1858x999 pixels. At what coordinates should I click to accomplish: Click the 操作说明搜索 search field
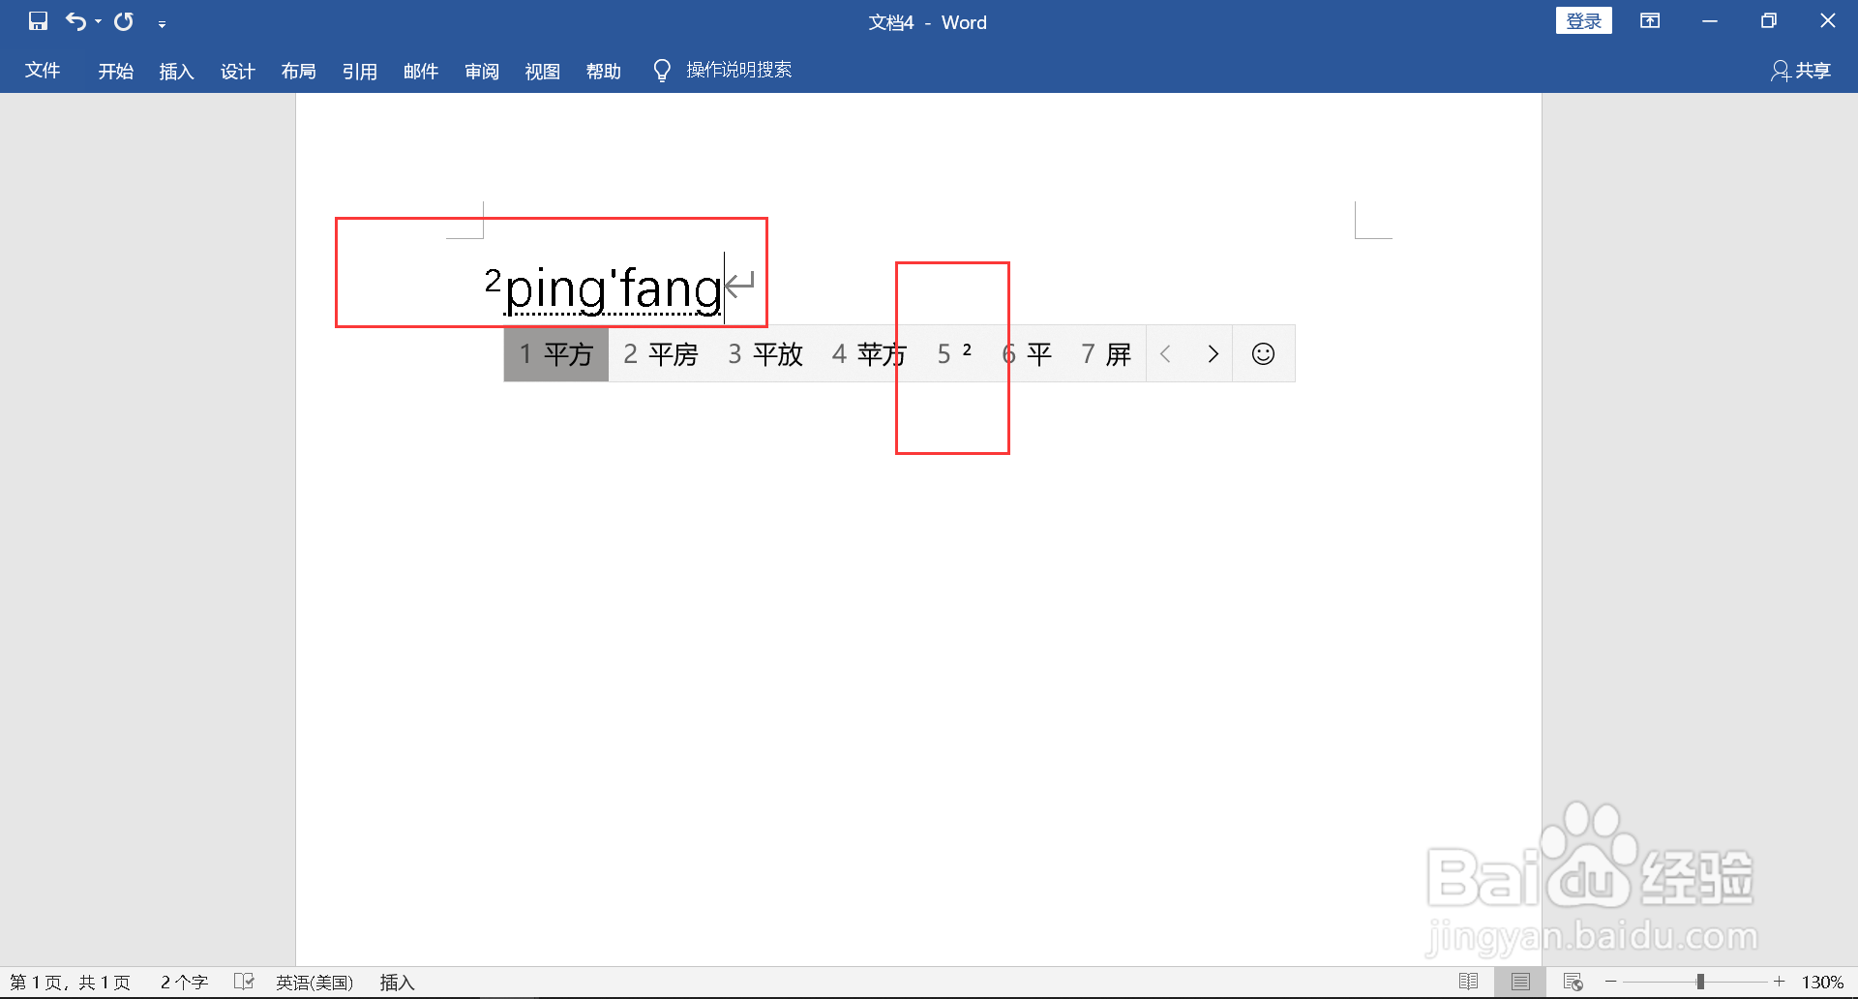[739, 70]
